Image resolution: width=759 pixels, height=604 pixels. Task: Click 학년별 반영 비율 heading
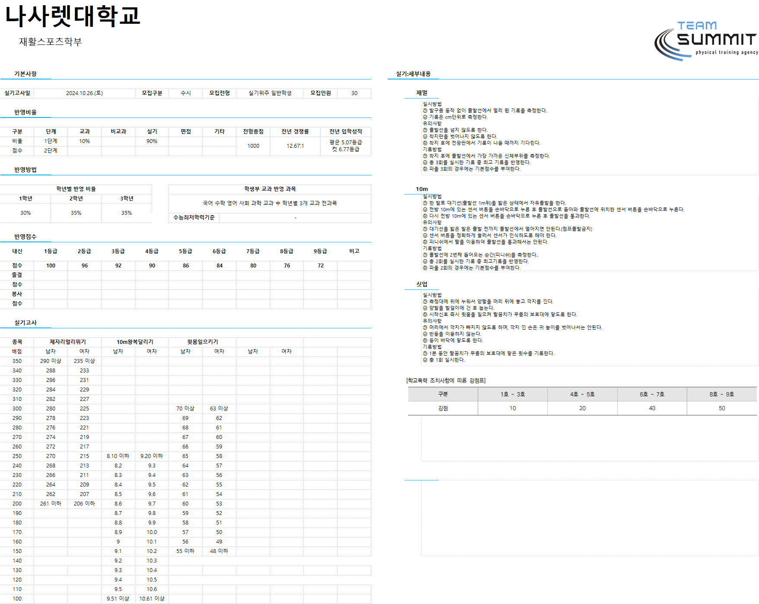click(76, 189)
